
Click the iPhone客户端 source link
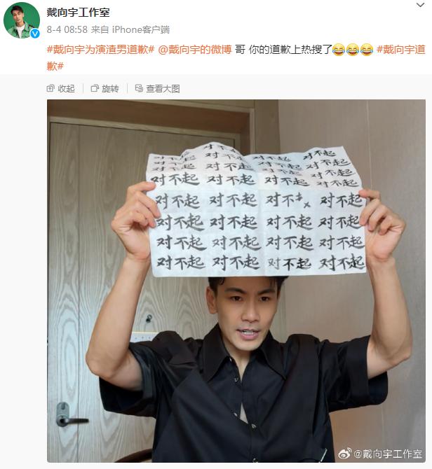[x=141, y=29]
